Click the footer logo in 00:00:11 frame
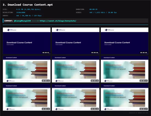Image resolution: width=151 pixels, height=116 pixels. click(x=10, y=81)
